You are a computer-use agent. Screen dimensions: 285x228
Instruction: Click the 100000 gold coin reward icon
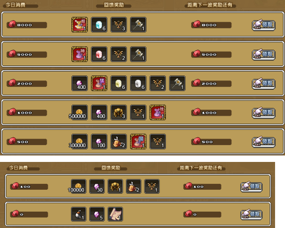(x=77, y=186)
